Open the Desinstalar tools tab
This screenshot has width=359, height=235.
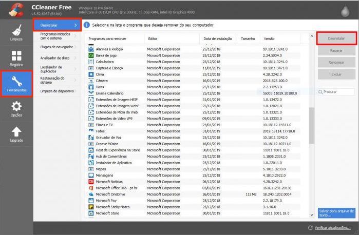tap(57, 25)
